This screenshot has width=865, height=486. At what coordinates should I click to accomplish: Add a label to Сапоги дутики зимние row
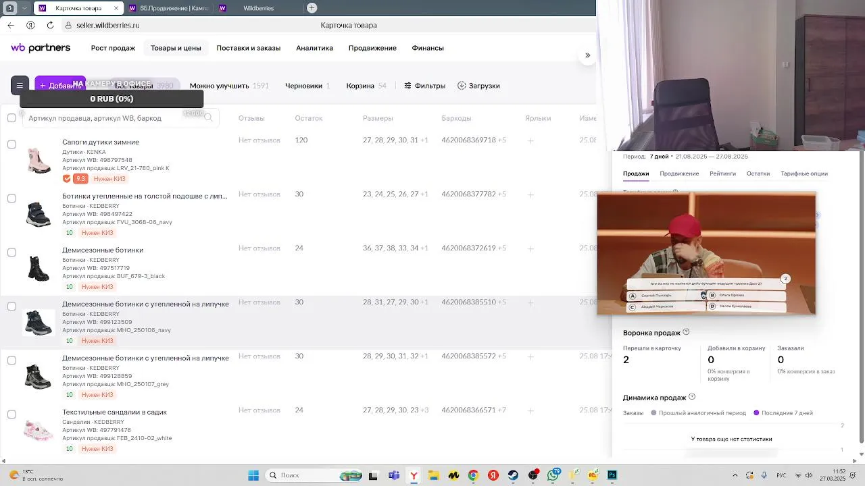[x=531, y=140]
